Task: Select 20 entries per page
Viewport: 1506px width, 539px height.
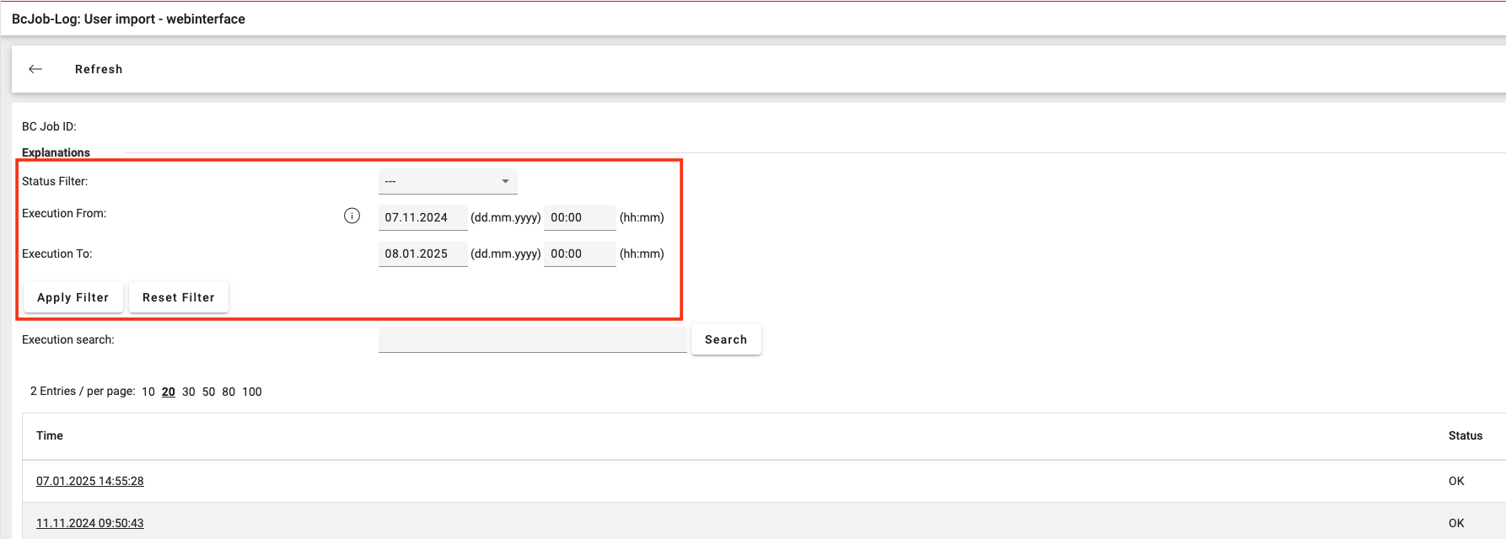Action: [169, 392]
